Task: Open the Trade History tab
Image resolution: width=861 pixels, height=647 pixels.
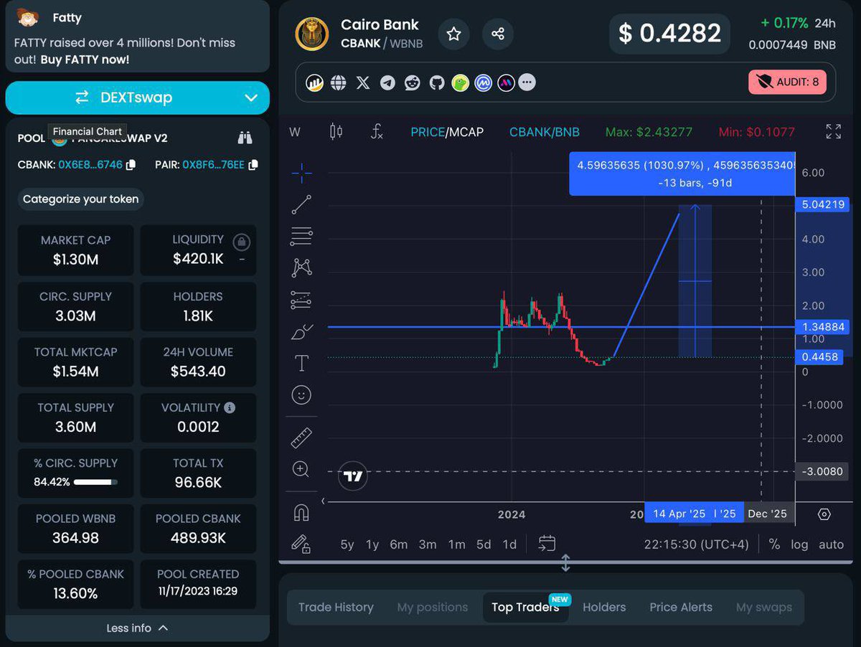Action: coord(336,607)
